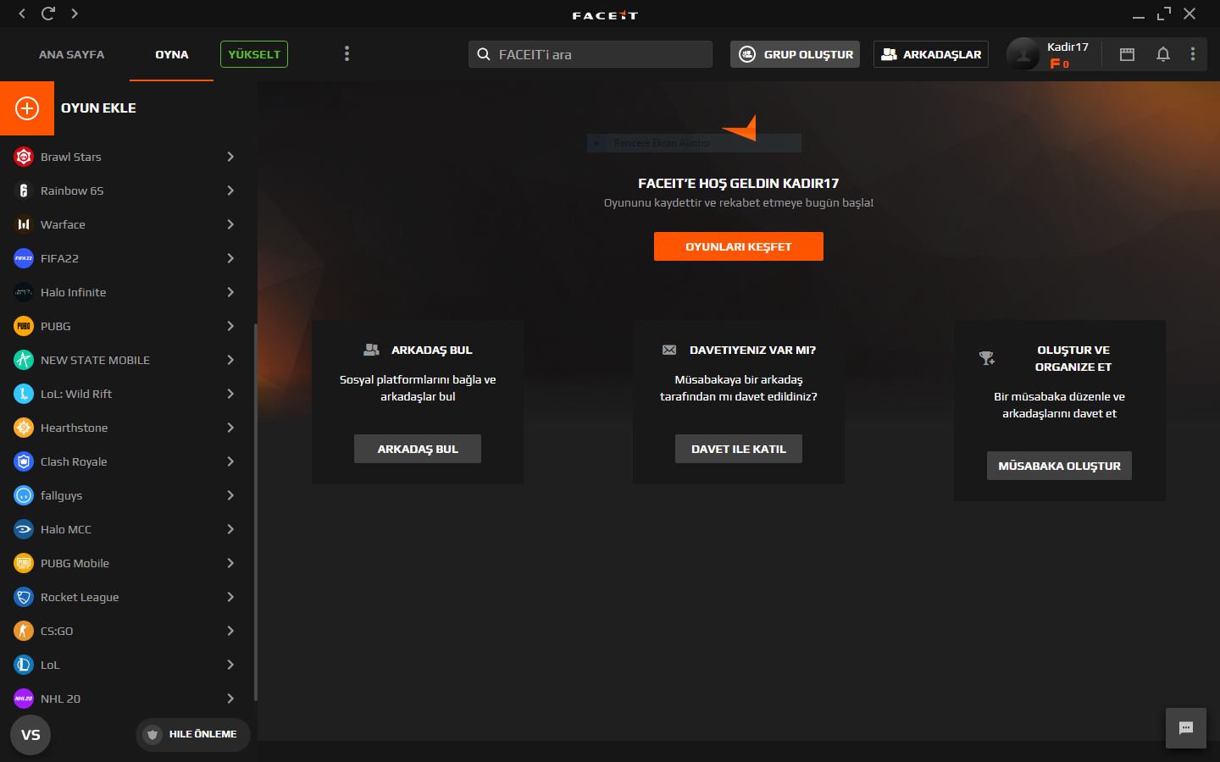Screen dimensions: 1220x762
Task: Expand the Rocket League chevron
Action: tap(230, 597)
